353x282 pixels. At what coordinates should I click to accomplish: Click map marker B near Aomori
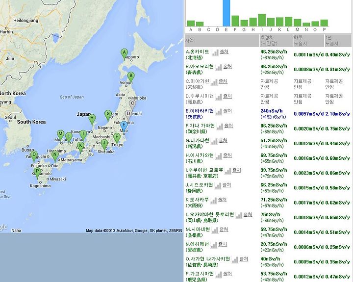pos(131,77)
